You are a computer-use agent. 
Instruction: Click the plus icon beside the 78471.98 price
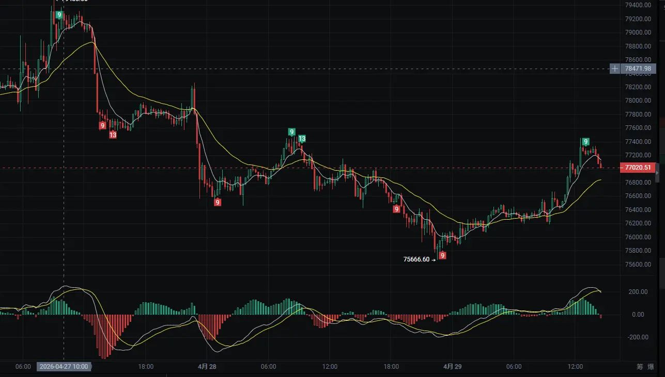click(615, 69)
